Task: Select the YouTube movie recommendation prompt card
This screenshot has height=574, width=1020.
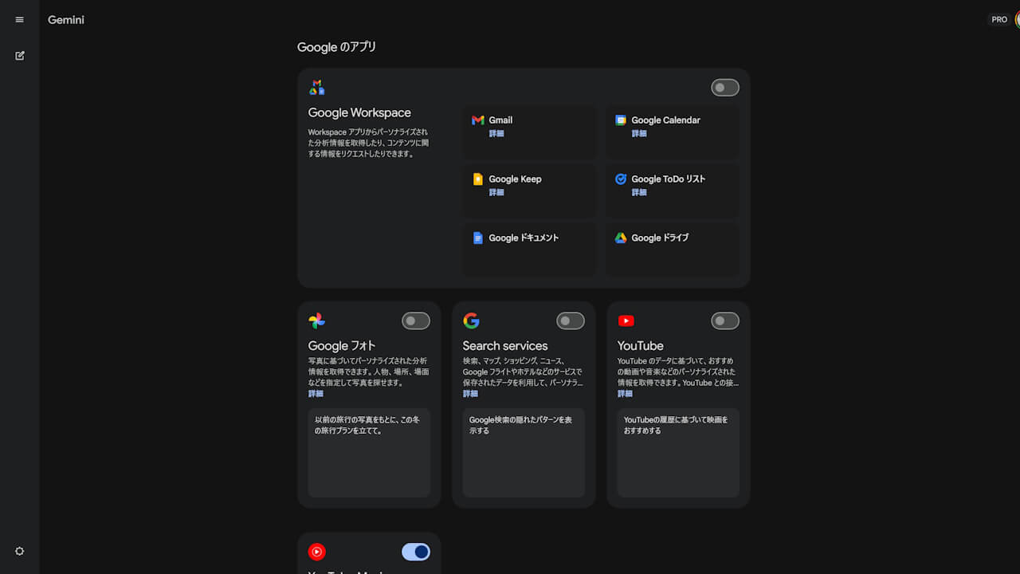Action: (677, 453)
